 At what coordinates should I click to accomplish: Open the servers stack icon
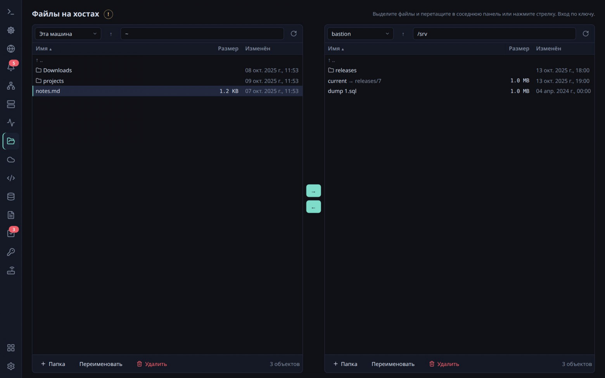[11, 104]
